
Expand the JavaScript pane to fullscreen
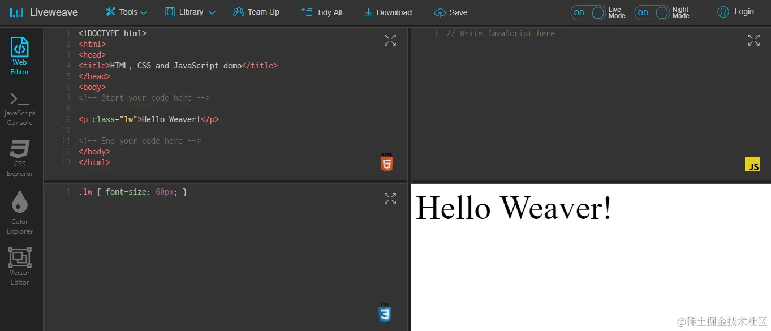click(x=753, y=40)
